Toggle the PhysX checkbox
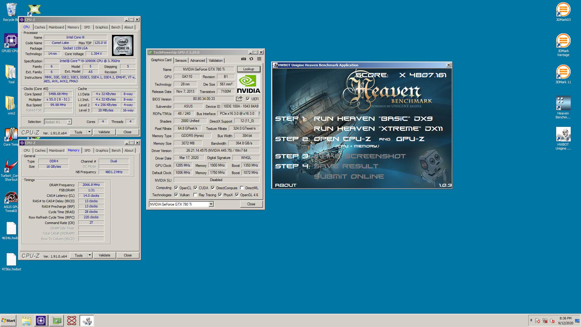This screenshot has height=327, width=581. coord(220,195)
